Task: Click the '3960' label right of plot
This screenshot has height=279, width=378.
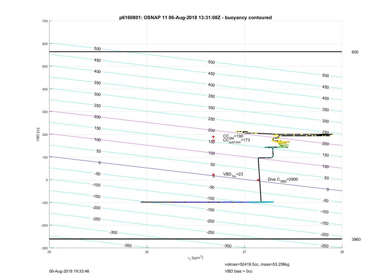Action: [356, 240]
